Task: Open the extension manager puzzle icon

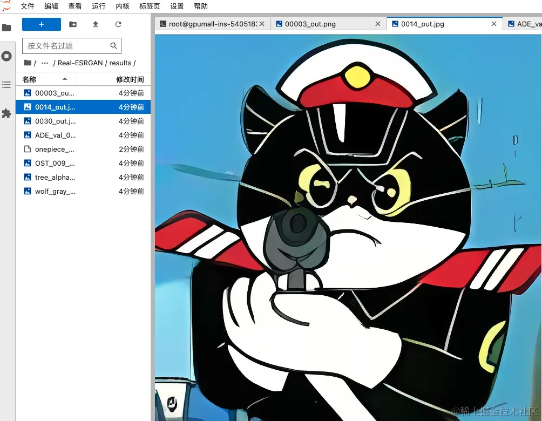Action: point(6,113)
